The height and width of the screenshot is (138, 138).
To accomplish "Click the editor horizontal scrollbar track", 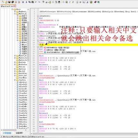I will (x=85, y=134).
